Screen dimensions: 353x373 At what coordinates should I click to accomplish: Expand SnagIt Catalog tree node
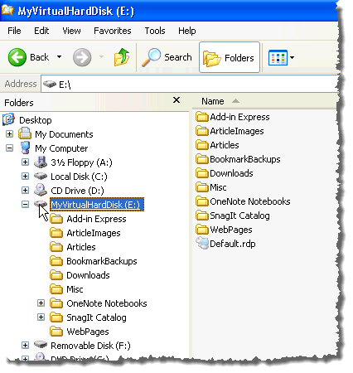[x=41, y=317]
